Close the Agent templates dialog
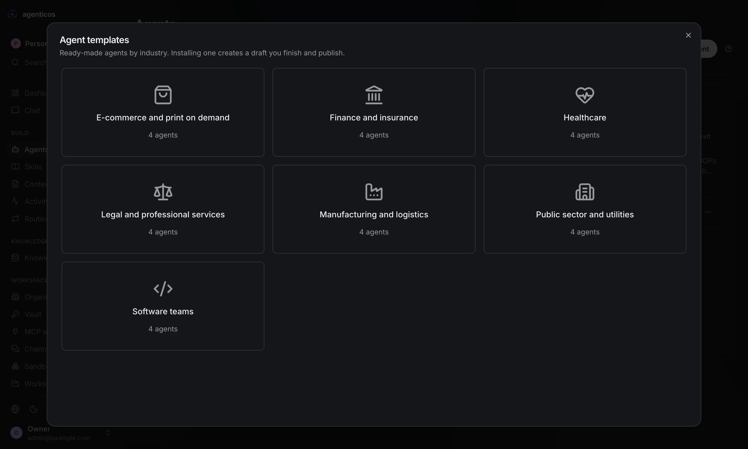The width and height of the screenshot is (748, 449). (688, 35)
